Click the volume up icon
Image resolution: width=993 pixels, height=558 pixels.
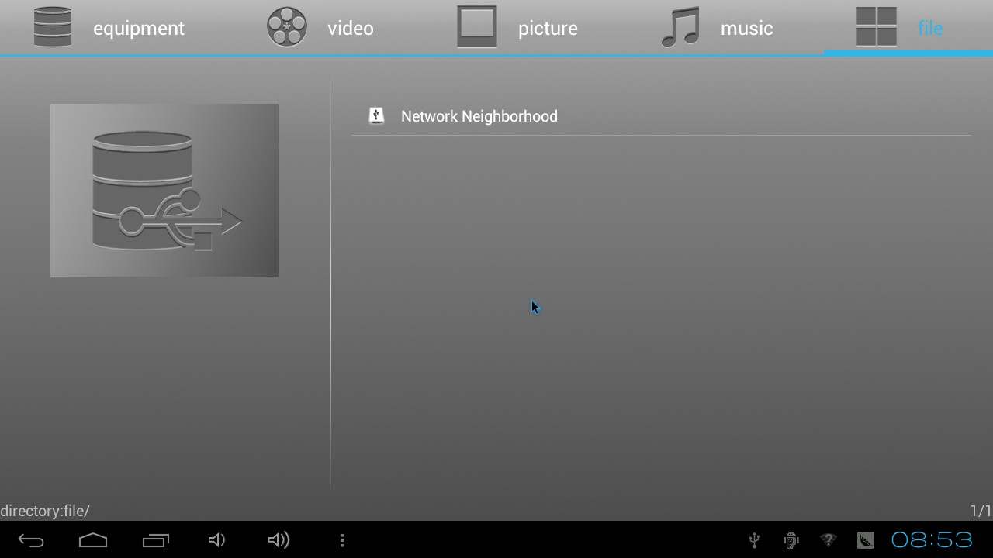(x=279, y=540)
